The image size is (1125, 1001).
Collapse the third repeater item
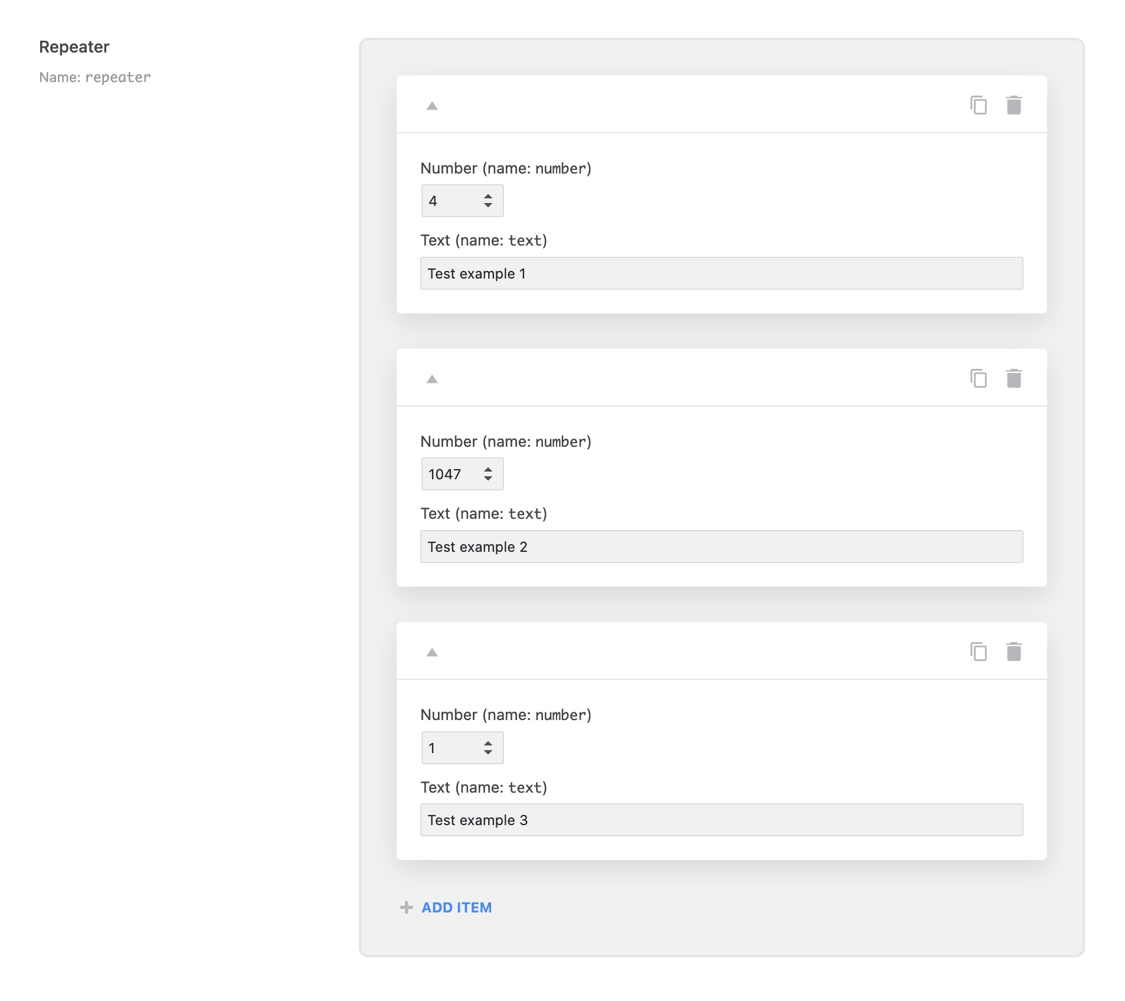[432, 653]
